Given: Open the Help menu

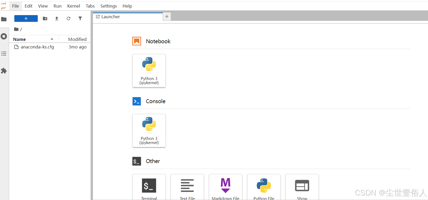Looking at the screenshot, I should click(127, 6).
